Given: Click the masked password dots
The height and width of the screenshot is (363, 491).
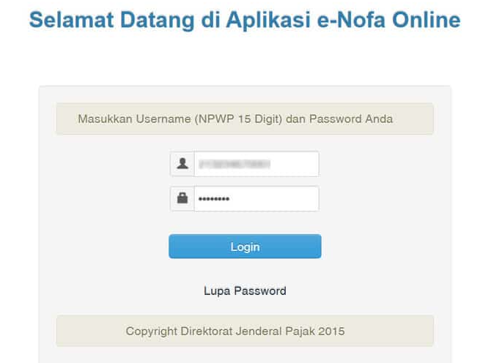Looking at the screenshot, I should [x=214, y=199].
